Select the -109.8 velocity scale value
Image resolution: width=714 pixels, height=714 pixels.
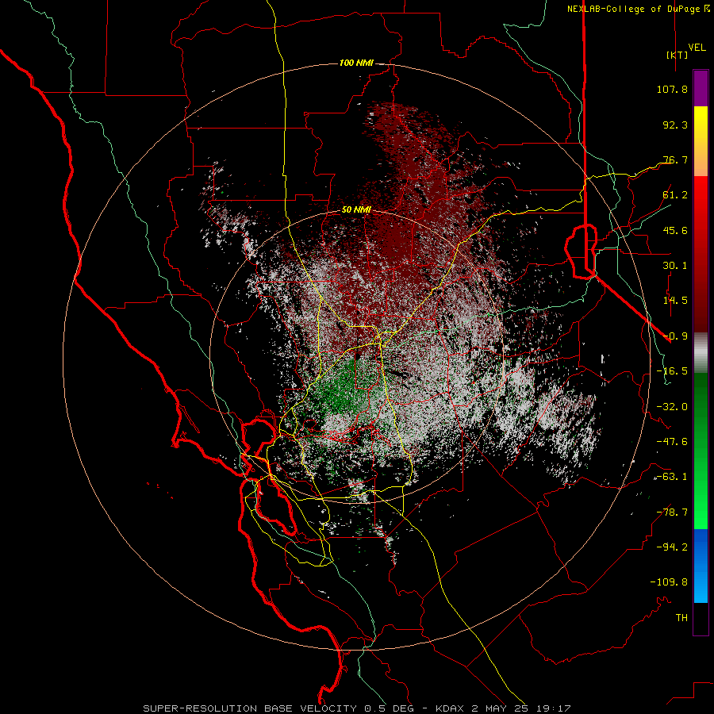(669, 582)
